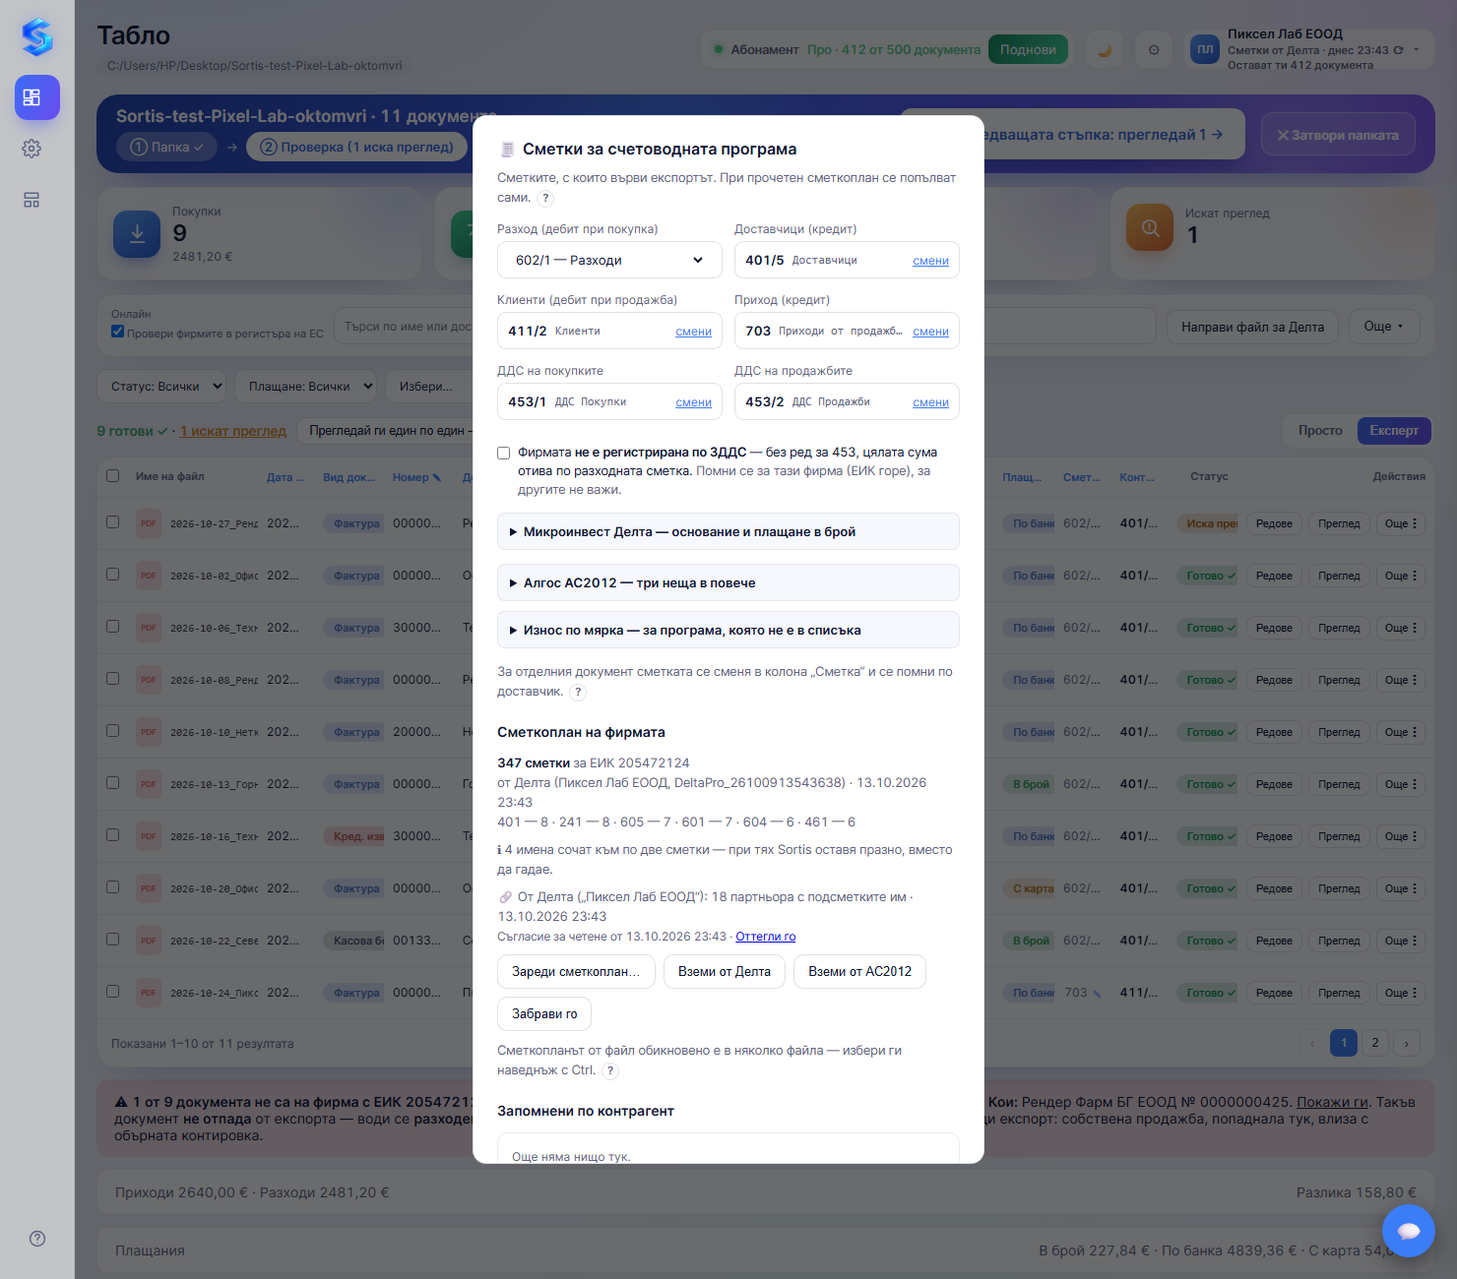
Task: Click the 'Поднови' subscription button
Action: 1028,49
